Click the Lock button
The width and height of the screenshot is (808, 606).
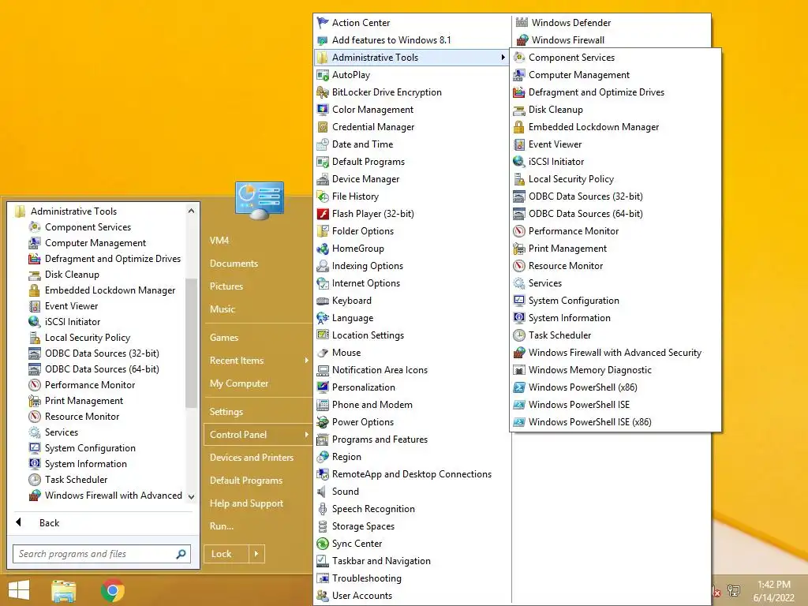coord(226,554)
